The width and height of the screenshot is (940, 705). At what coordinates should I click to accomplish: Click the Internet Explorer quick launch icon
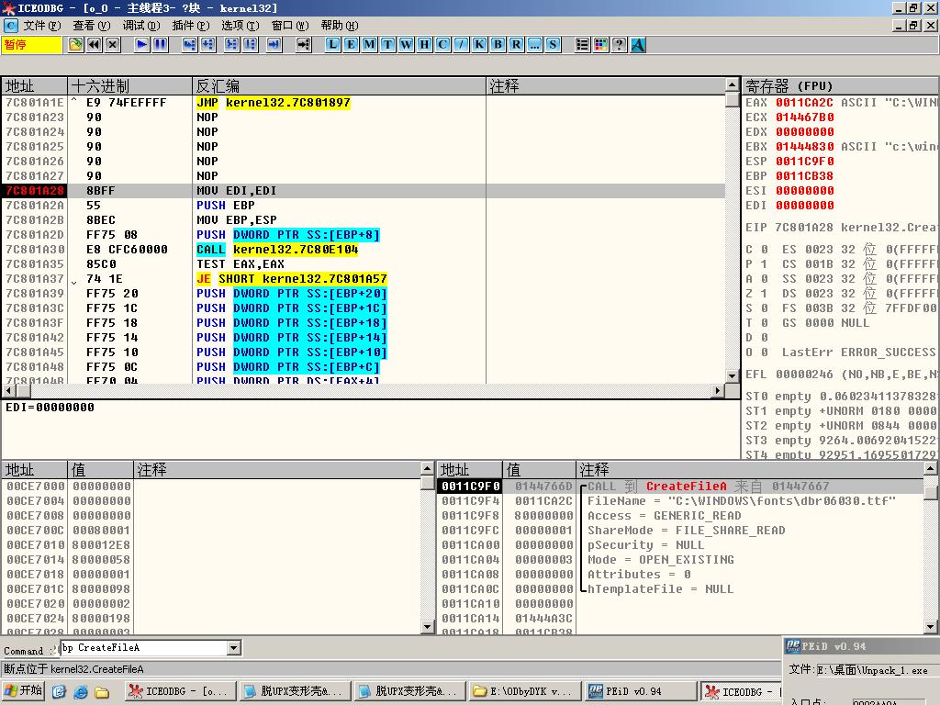click(81, 692)
